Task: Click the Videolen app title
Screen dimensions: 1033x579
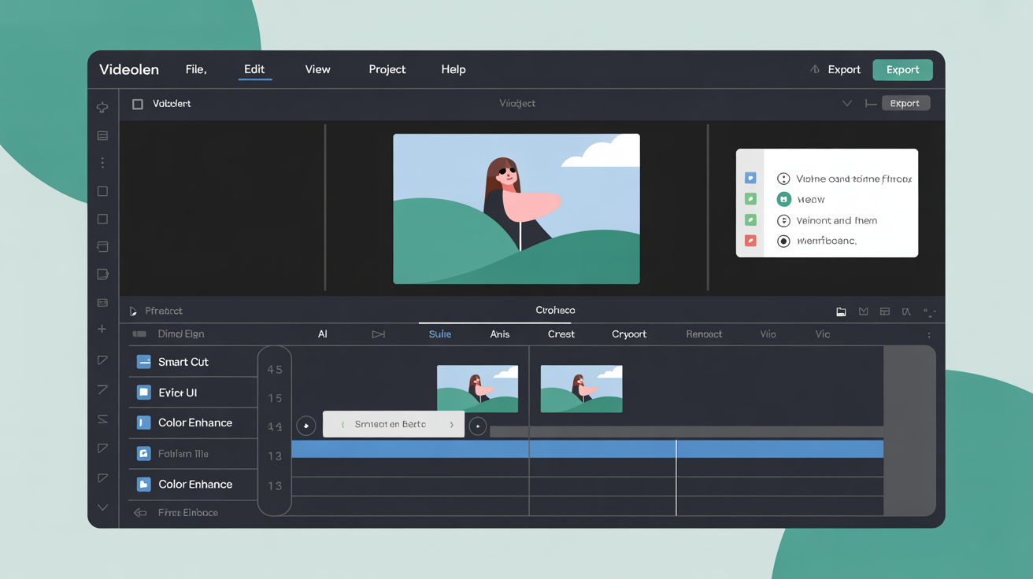Action: click(x=129, y=69)
